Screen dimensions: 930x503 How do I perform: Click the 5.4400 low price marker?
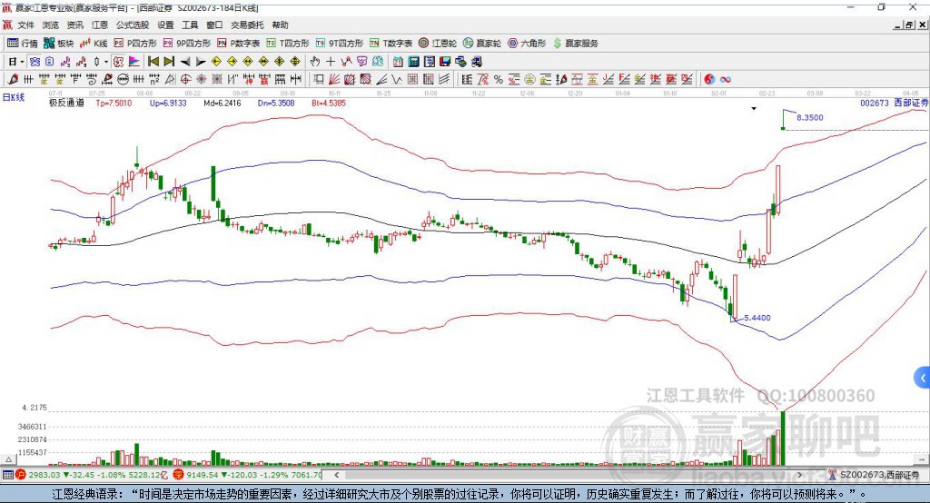point(757,318)
